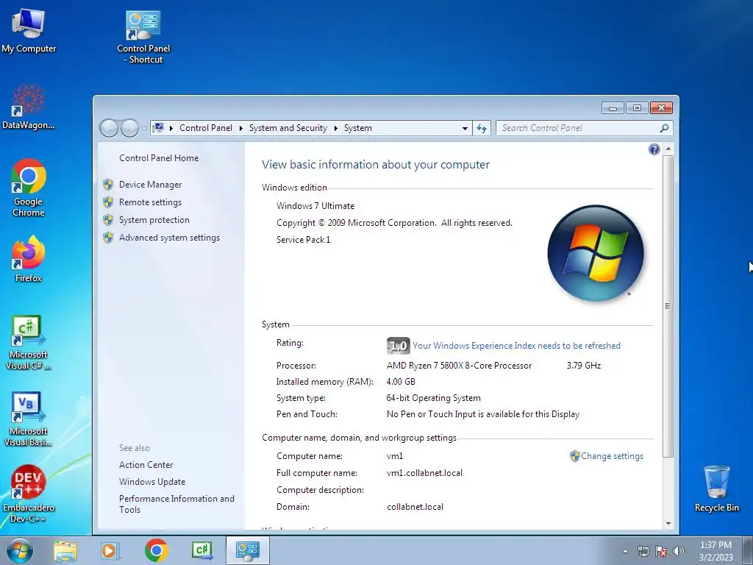
Task: Open Action Center under See also
Action: [146, 465]
